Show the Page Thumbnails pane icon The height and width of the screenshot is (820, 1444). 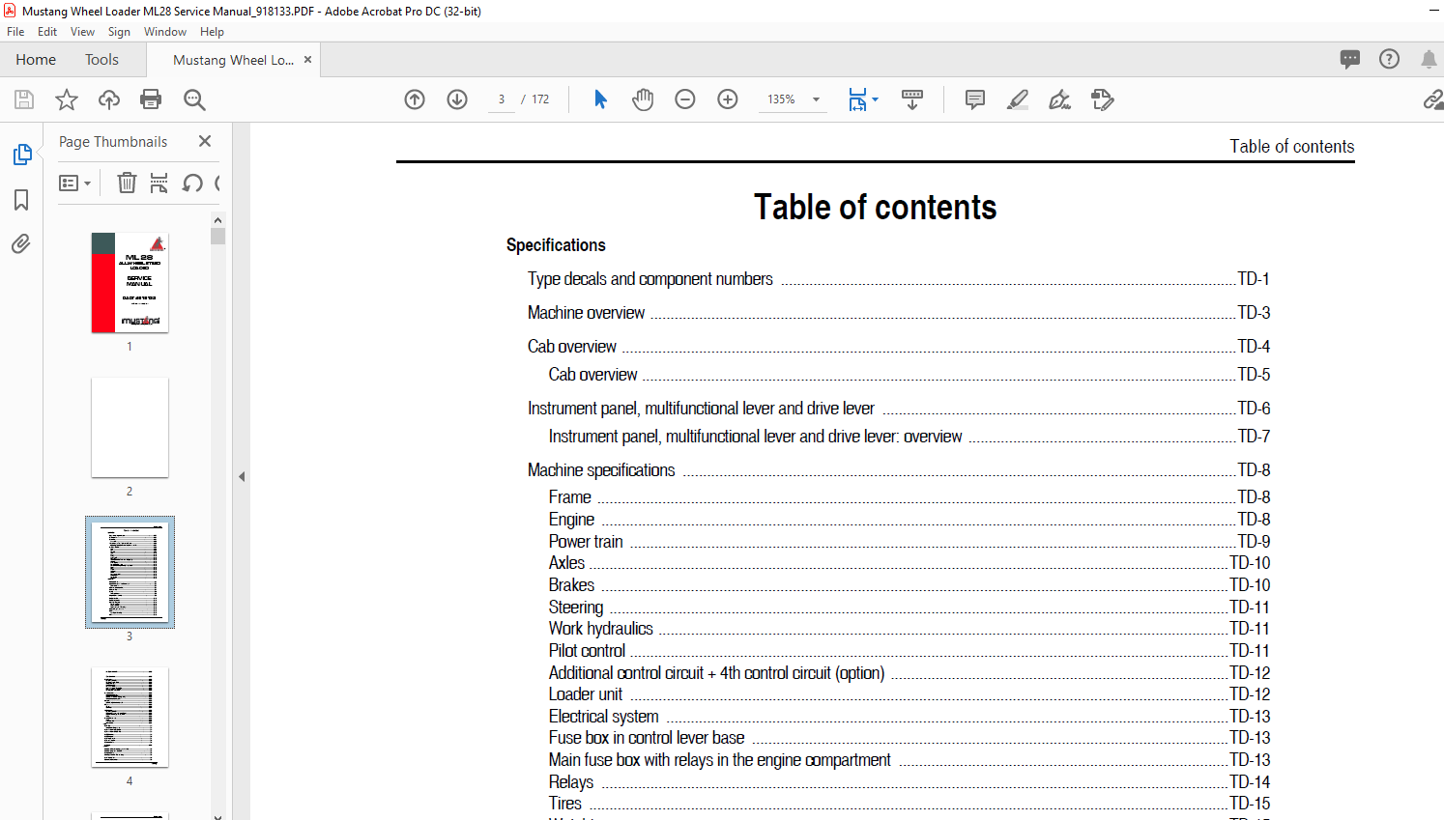tap(21, 155)
